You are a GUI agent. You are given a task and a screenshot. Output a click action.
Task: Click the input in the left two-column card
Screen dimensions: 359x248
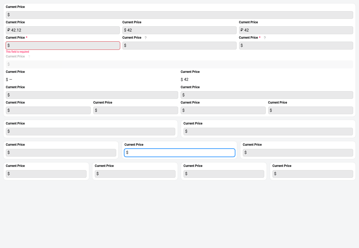click(x=90, y=131)
